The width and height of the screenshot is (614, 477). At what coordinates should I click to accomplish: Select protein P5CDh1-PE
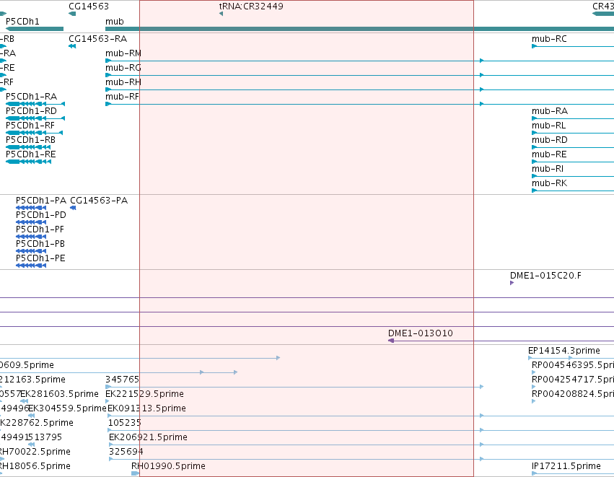tap(40, 258)
